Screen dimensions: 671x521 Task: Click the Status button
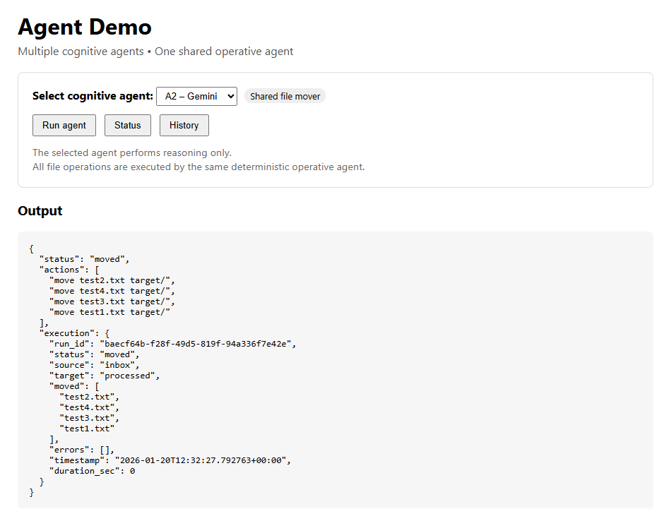pyautogui.click(x=128, y=125)
